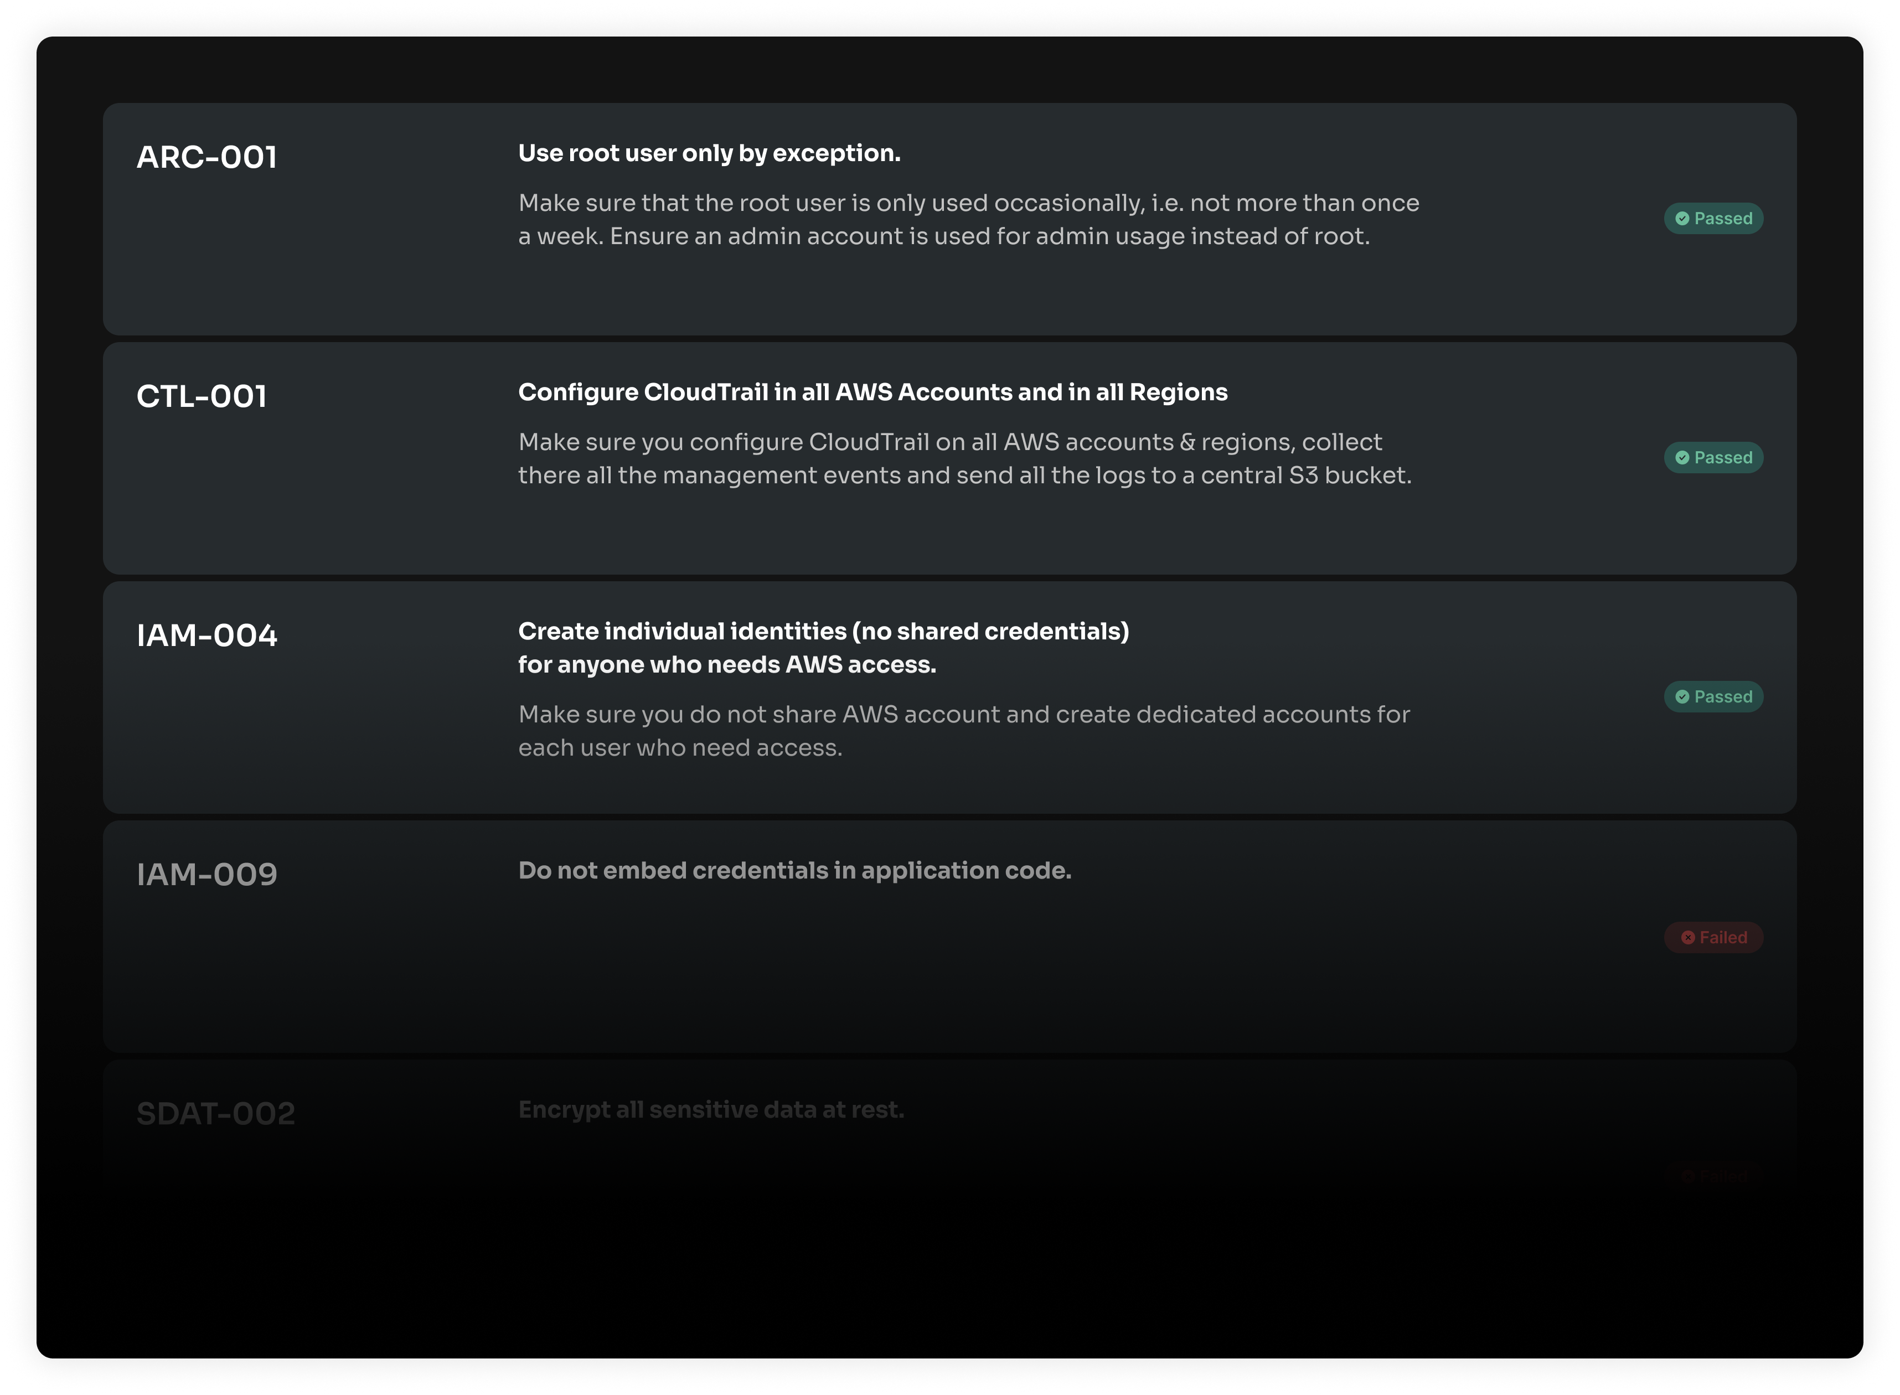Click the "Passed" label text in the CTL-001 row
1900x1395 pixels.
click(x=1723, y=458)
